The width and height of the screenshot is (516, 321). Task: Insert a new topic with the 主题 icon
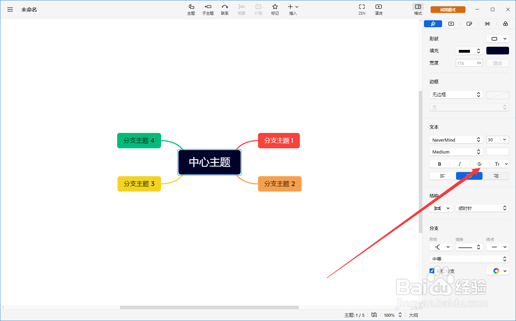point(191,9)
